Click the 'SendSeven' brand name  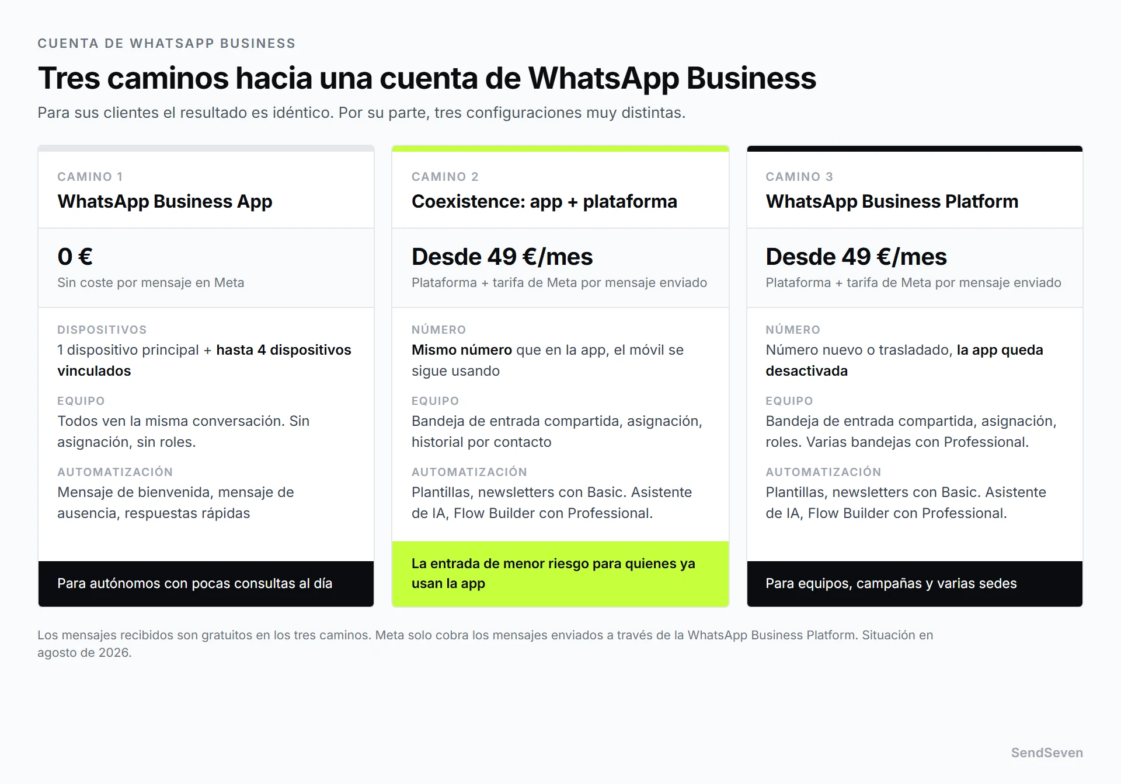click(1047, 753)
